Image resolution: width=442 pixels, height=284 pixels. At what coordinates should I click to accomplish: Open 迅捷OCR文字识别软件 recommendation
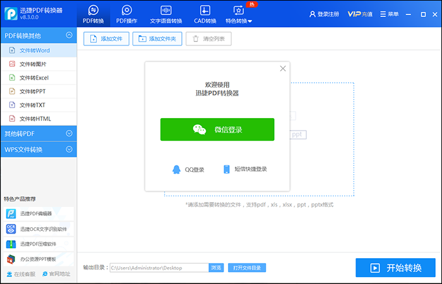coord(39,228)
